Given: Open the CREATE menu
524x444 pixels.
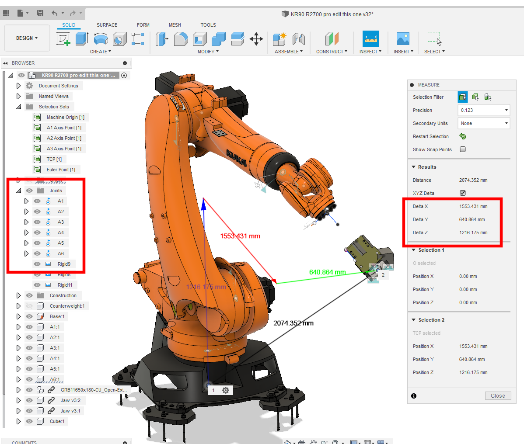Looking at the screenshot, I should tap(101, 52).
